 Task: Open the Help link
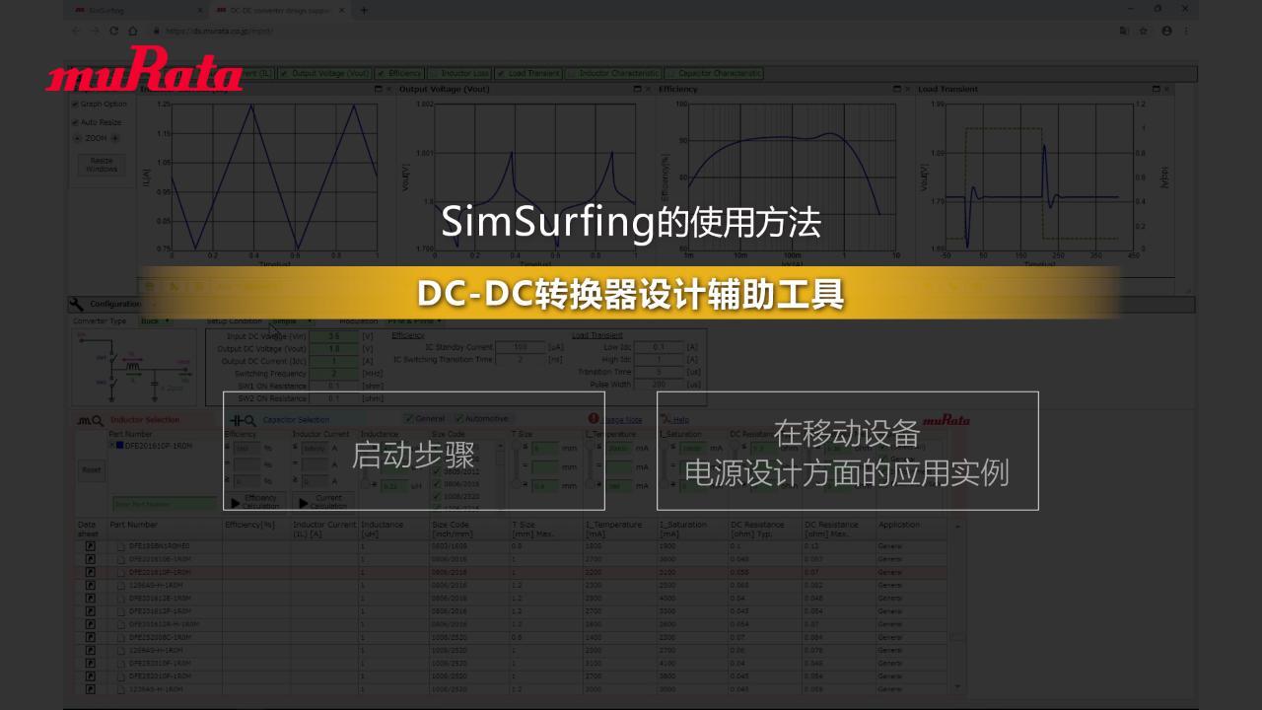point(681,420)
